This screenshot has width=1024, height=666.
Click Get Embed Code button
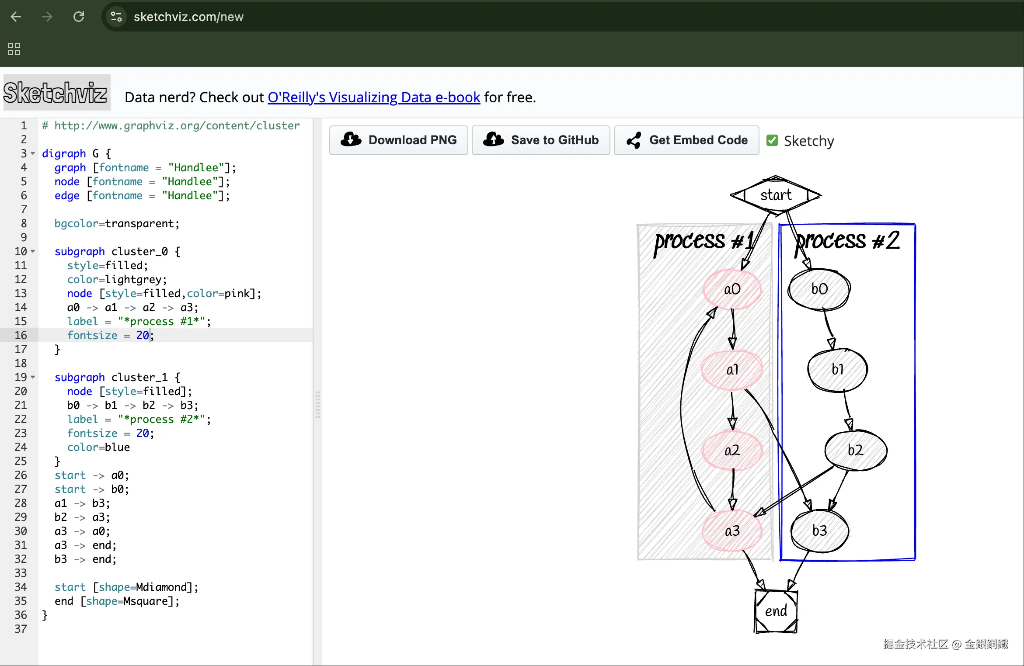686,140
